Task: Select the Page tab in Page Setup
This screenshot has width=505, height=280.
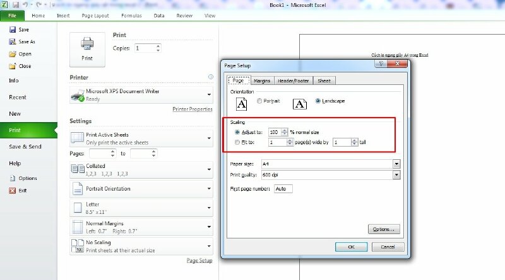Action: (239, 81)
